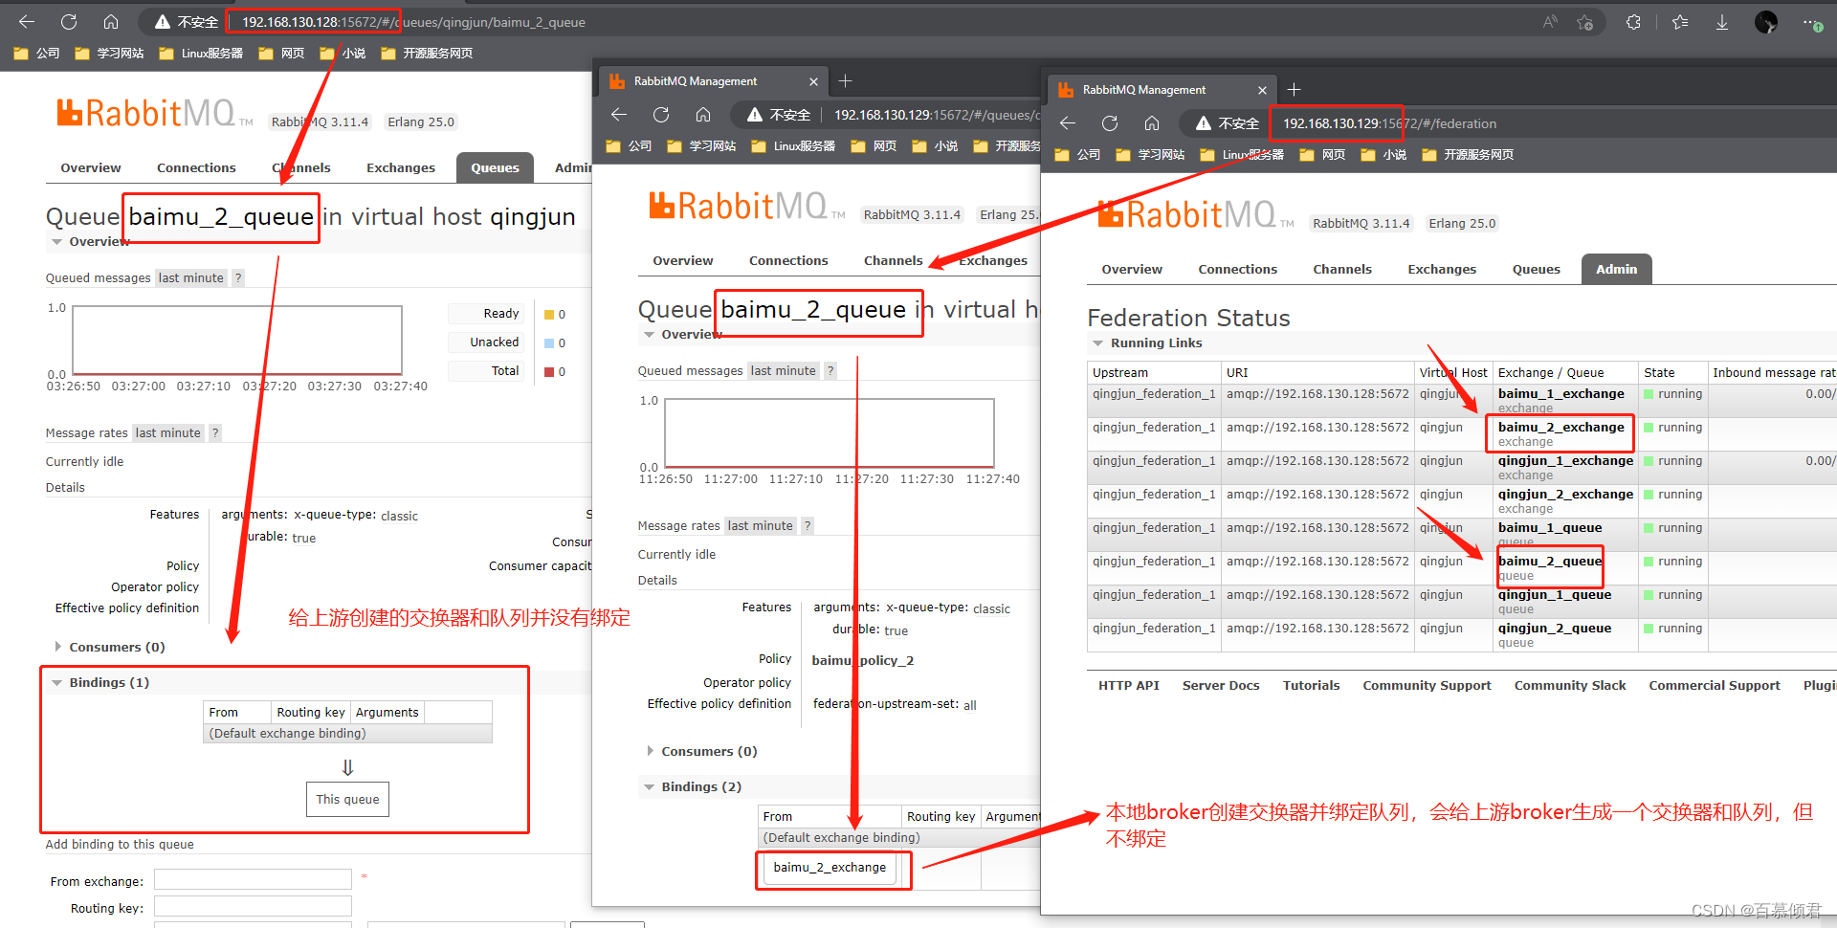Open Community Support footer link
Image resolution: width=1837 pixels, height=928 pixels.
1427,686
